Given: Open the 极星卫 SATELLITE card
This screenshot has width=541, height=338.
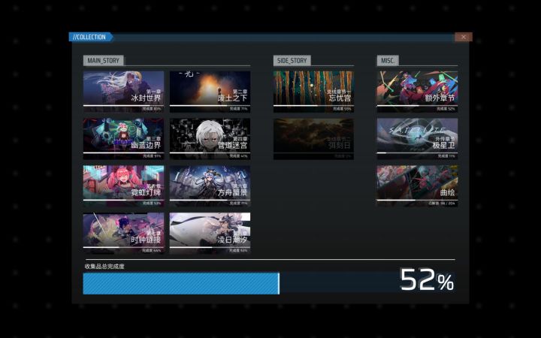Looking at the screenshot, I should pos(418,139).
